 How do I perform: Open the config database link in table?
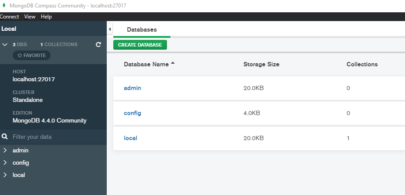pyautogui.click(x=132, y=113)
